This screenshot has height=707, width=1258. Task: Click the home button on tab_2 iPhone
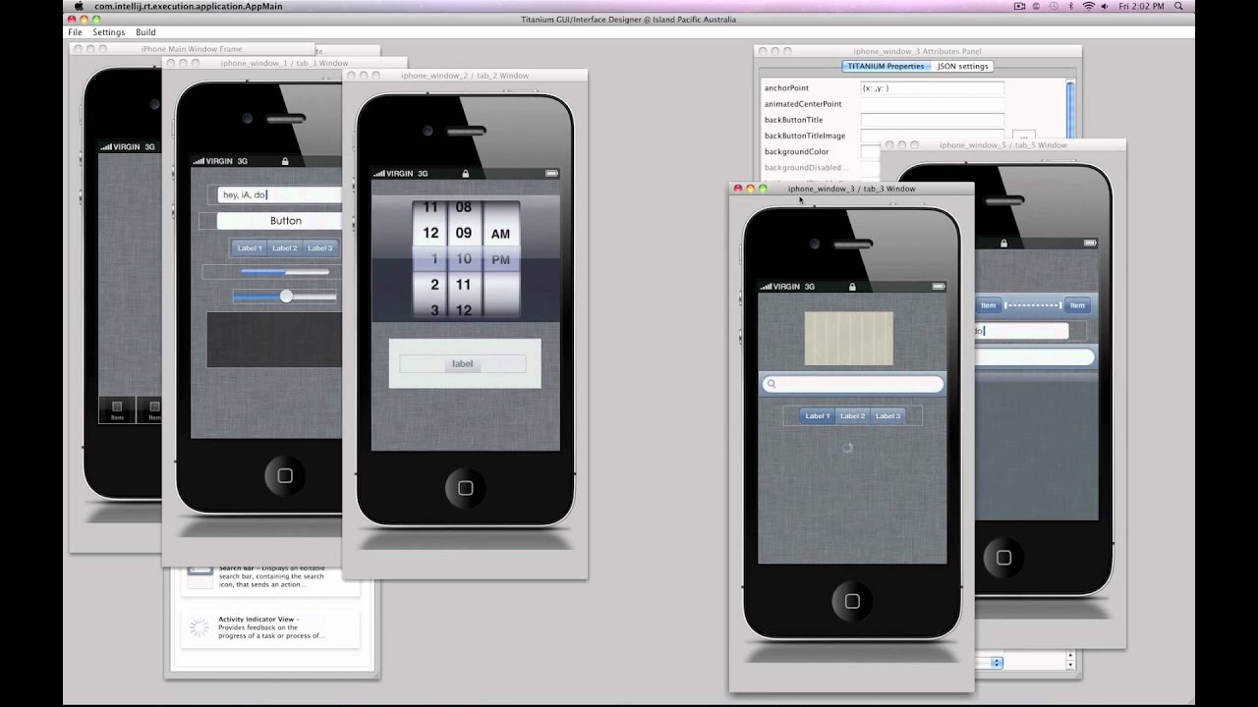click(465, 488)
